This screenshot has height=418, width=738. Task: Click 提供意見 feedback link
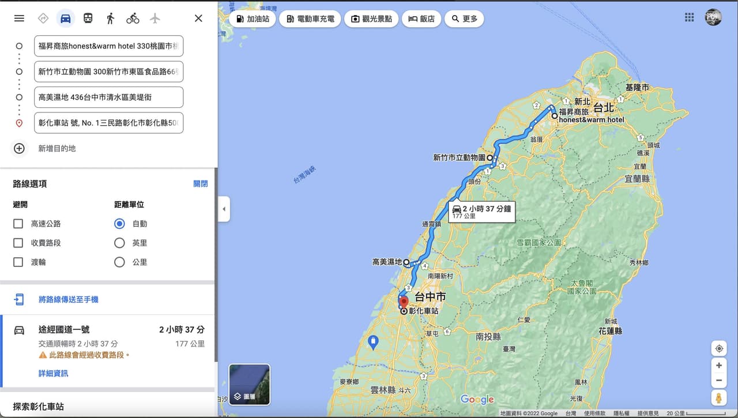pos(648,413)
